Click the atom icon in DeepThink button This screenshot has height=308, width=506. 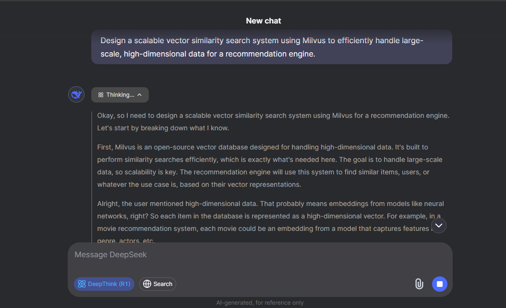point(82,284)
